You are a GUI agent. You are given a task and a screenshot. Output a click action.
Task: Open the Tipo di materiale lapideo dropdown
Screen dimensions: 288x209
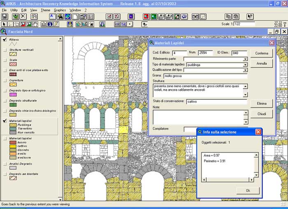[245, 65]
